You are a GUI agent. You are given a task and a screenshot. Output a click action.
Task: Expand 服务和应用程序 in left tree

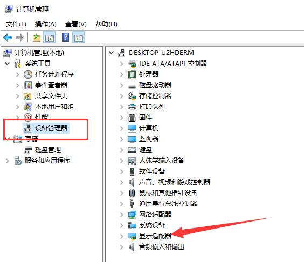[x=8, y=161]
